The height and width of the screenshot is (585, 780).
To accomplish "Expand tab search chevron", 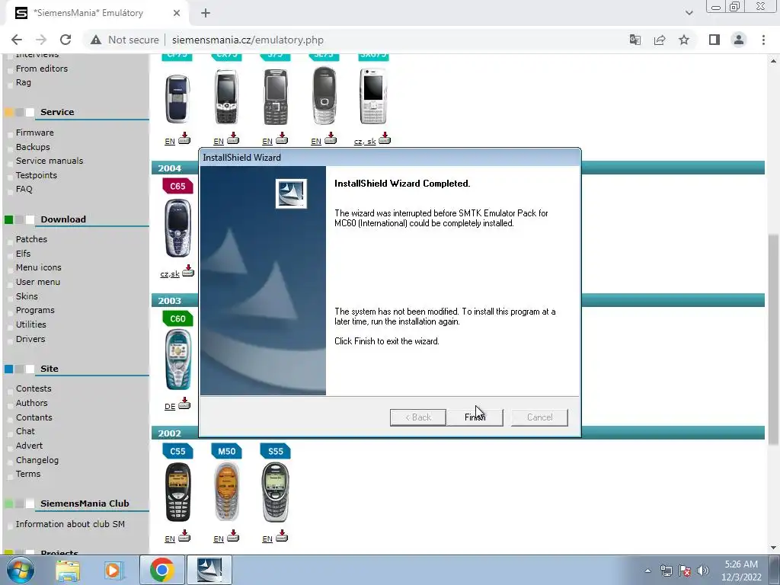I will pyautogui.click(x=689, y=13).
